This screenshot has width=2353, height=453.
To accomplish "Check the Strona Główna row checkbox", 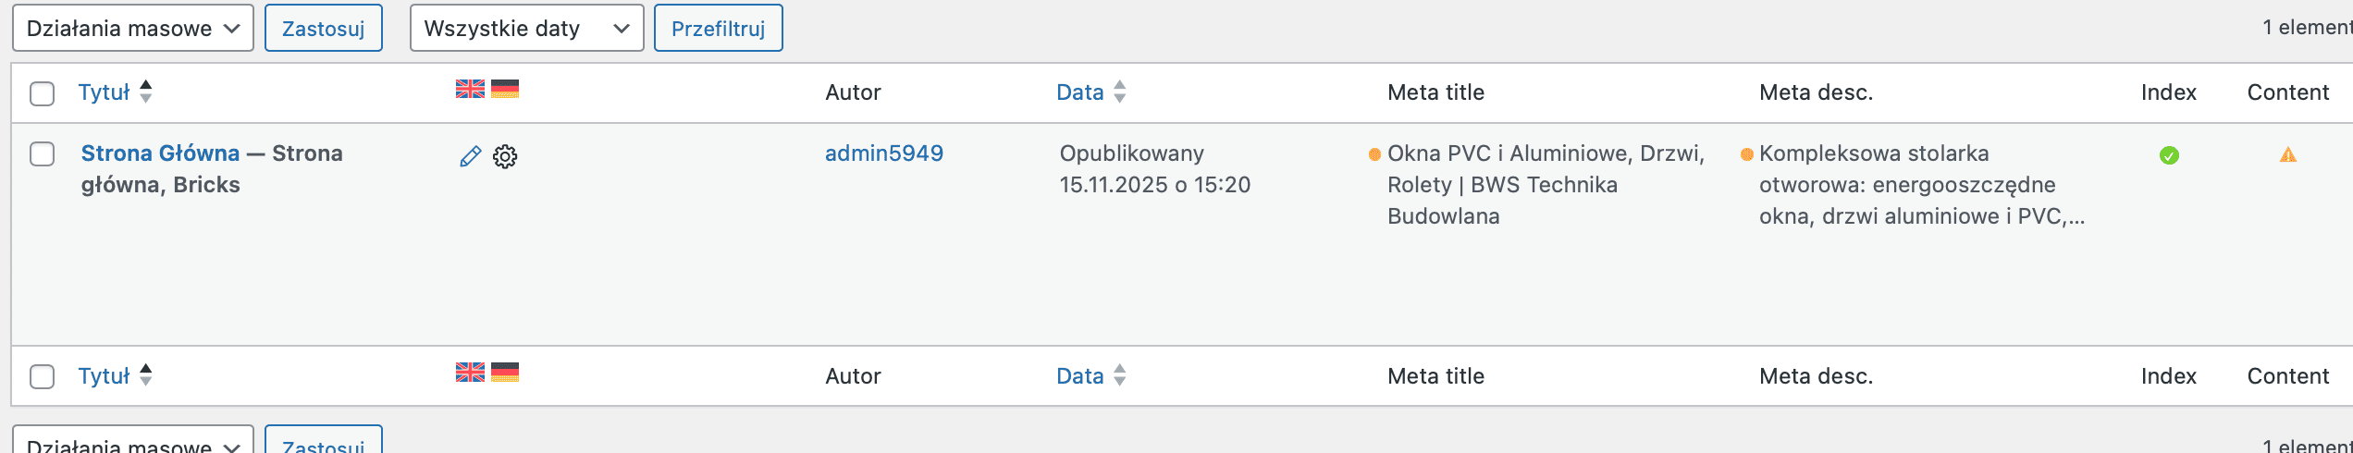I will tap(43, 153).
